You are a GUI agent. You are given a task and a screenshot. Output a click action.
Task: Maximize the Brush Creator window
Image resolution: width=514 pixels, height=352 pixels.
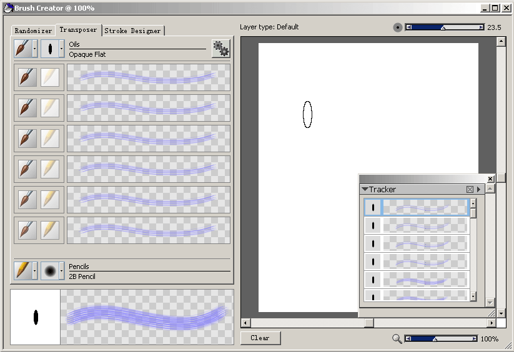coord(495,8)
